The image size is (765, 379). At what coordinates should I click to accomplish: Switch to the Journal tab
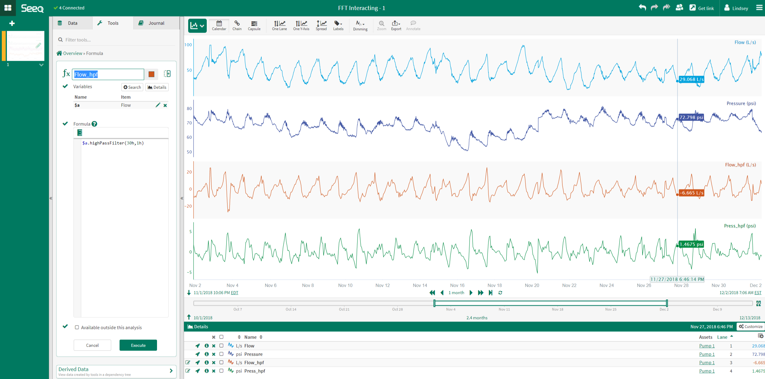click(x=156, y=23)
